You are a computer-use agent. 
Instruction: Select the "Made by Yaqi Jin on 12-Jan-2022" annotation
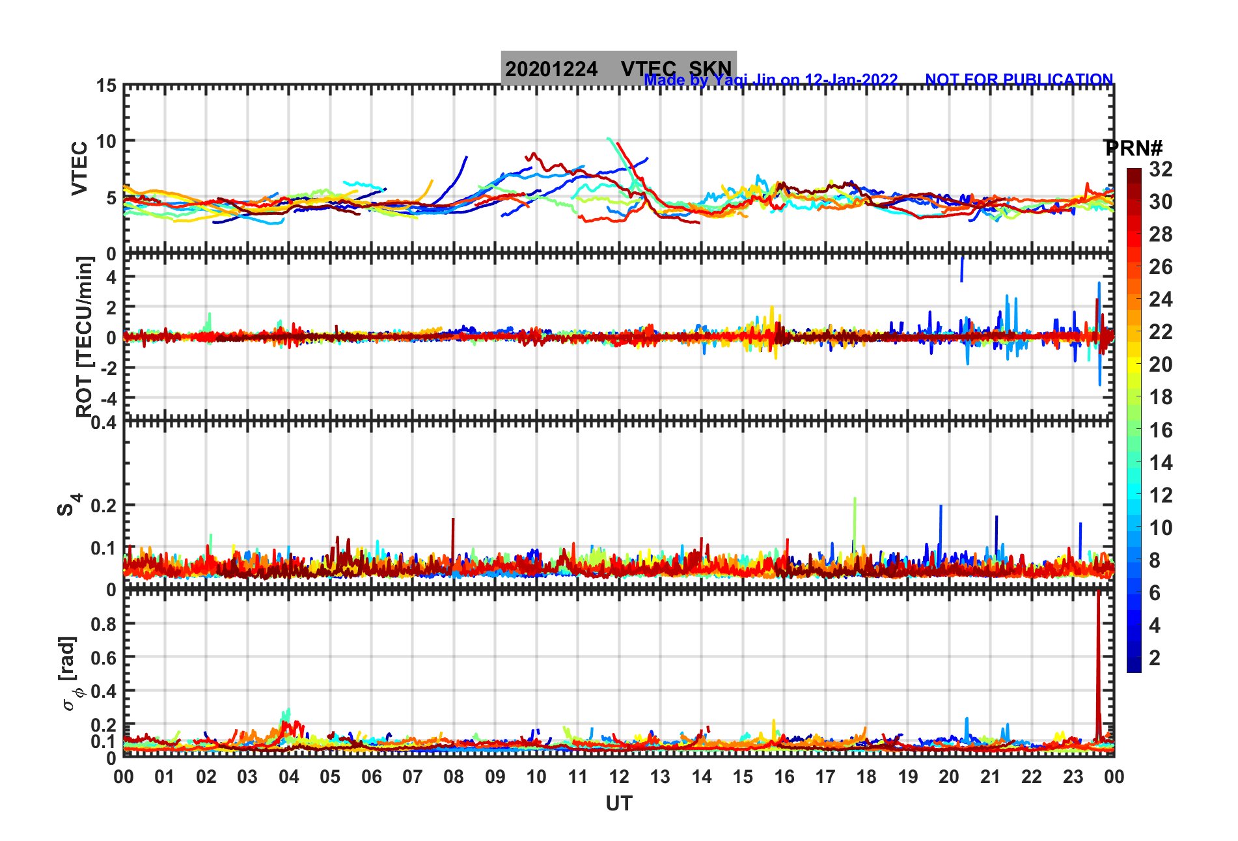pos(771,80)
